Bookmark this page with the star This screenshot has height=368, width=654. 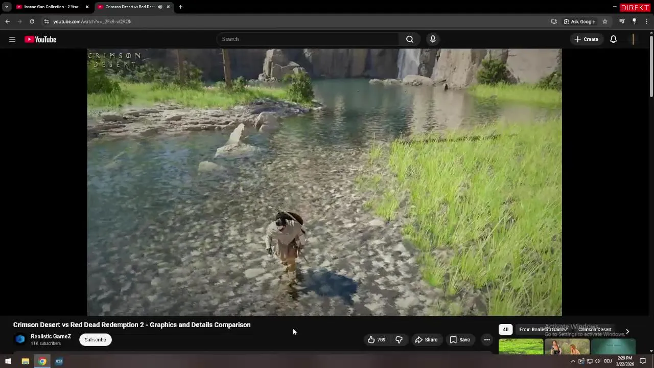click(x=605, y=21)
